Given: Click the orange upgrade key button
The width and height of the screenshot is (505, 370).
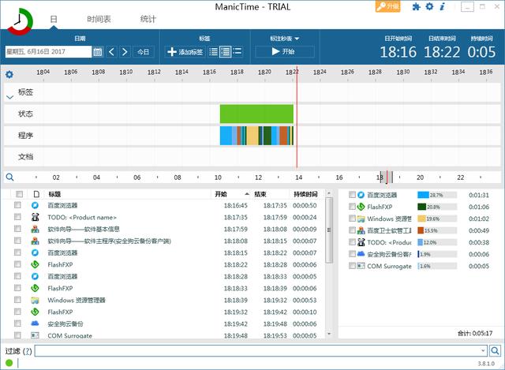Looking at the screenshot, I should pos(387,6).
